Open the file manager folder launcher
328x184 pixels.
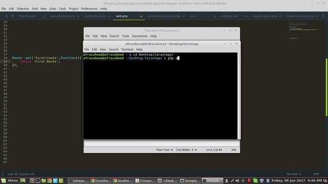[x=44, y=180]
